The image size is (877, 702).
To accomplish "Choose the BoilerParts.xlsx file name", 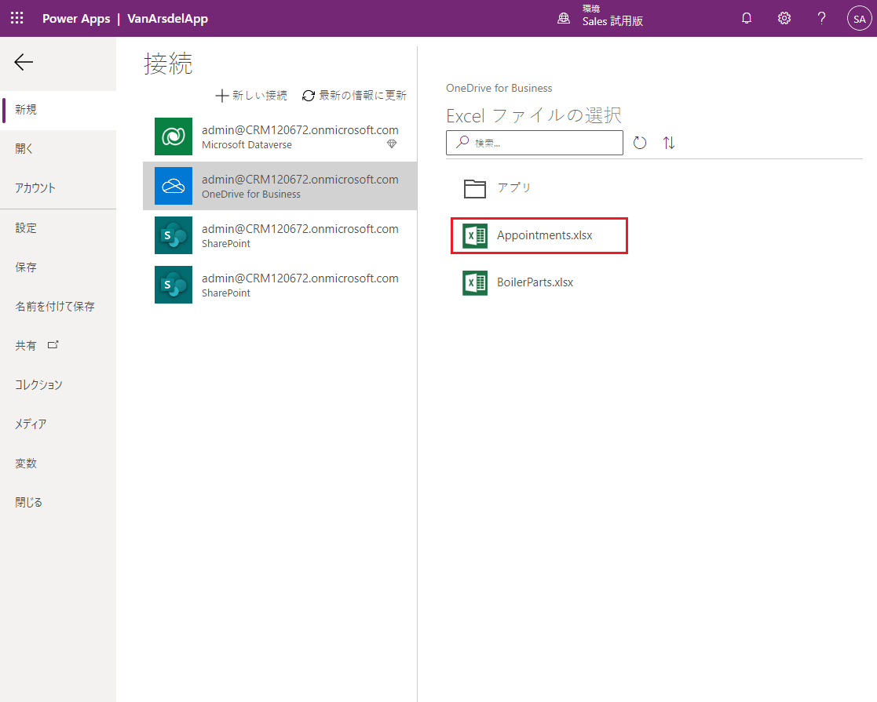I will pos(535,283).
